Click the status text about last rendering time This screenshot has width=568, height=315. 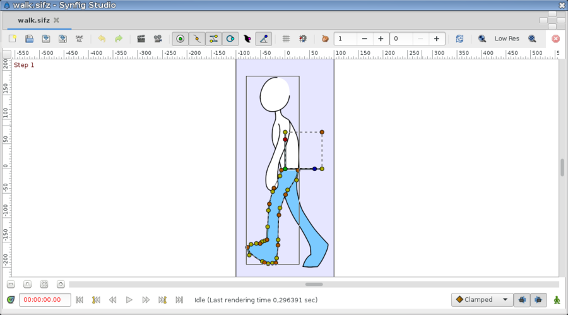click(x=256, y=300)
